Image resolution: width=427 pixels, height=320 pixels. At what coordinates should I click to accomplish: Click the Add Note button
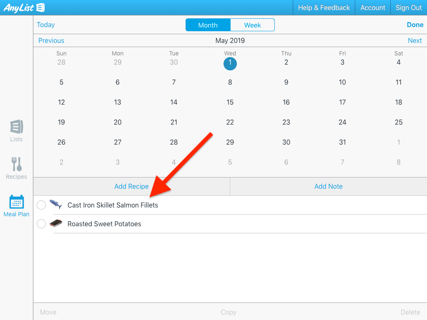pos(328,186)
